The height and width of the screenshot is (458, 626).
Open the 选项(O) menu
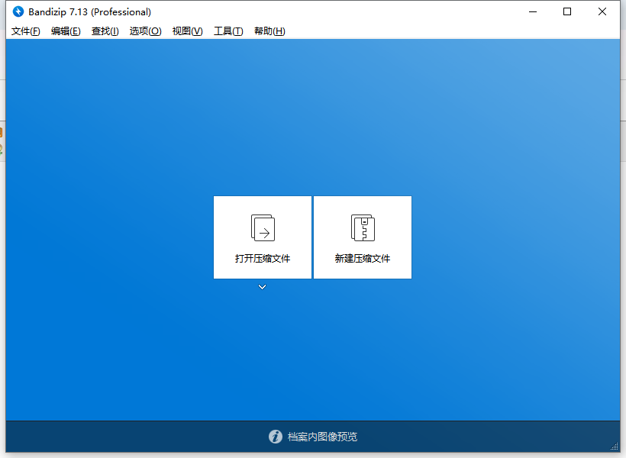[145, 31]
